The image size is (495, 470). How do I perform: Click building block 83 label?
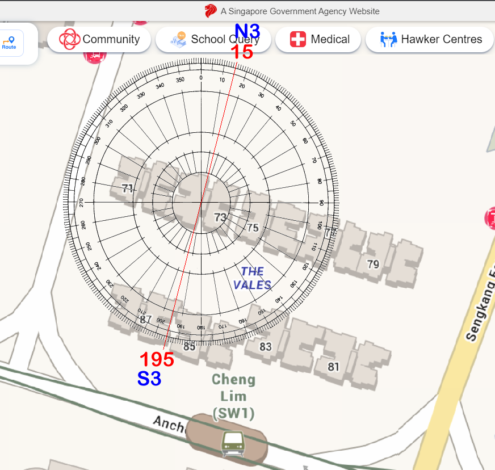266,346
